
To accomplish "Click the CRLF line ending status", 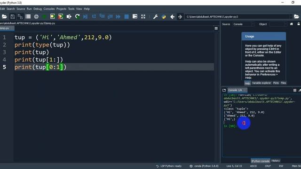I will coord(268,166).
